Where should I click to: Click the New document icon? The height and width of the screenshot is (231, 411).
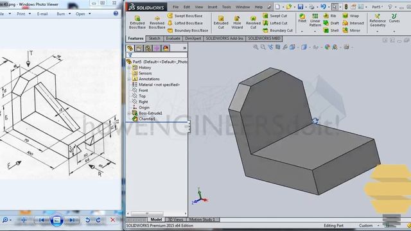[277, 7]
